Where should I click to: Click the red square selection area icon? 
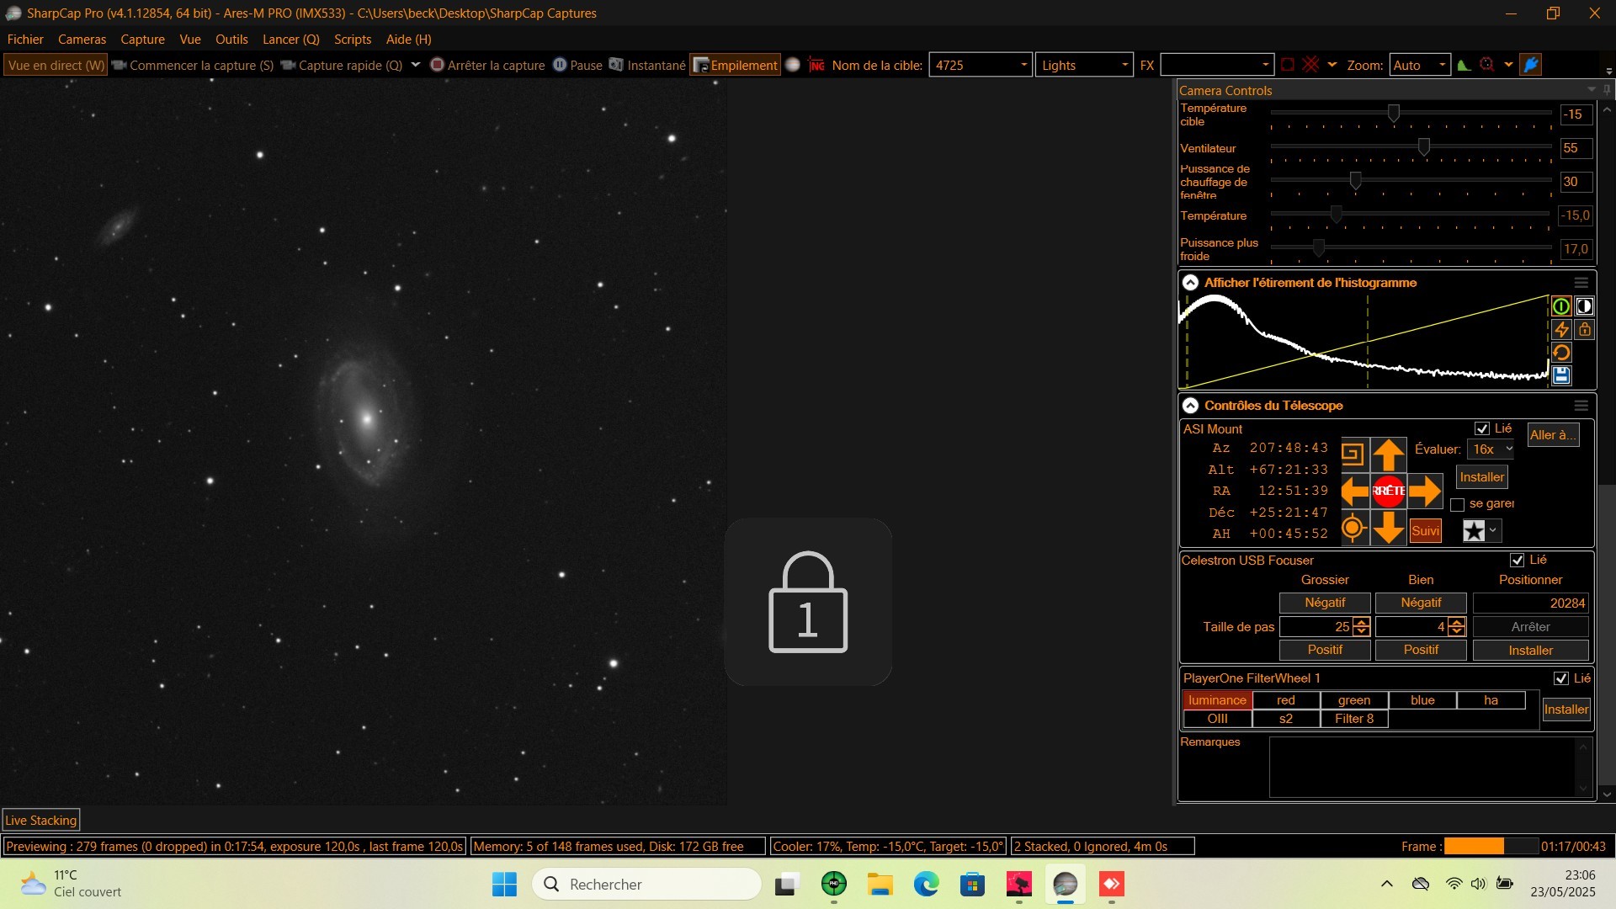1288,65
